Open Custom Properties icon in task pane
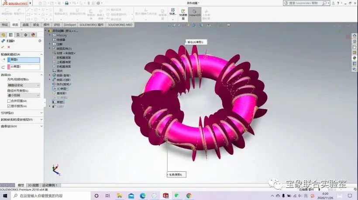 (x=355, y=63)
